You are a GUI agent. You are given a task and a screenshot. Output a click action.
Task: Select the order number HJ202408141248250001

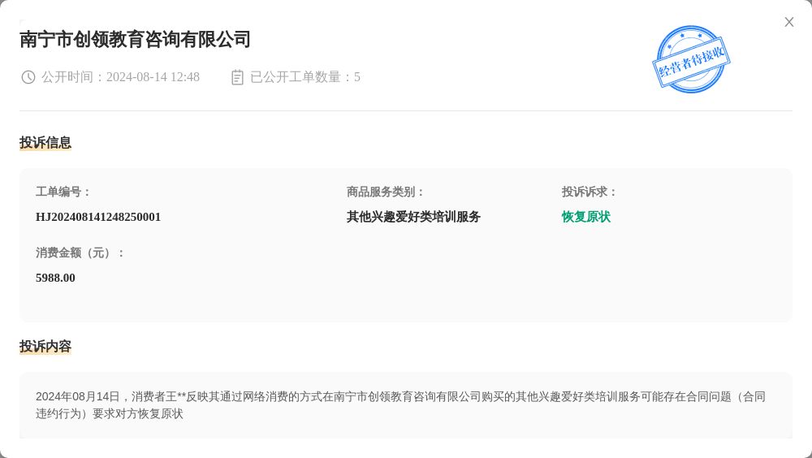tap(98, 217)
